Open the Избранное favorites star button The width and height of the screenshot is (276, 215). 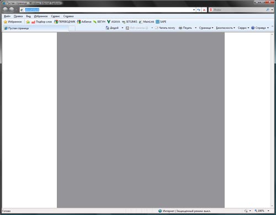[x=13, y=22]
